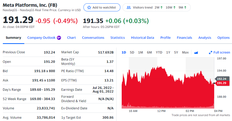Click the 9M up arrow indicator
Image resolution: width=232 pixels, height=121 pixels.
click(185, 7)
